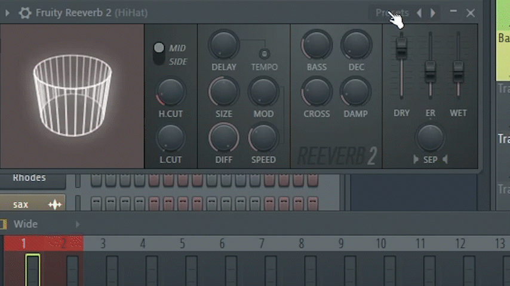Open the Wide mixer layout menu

click(x=25, y=224)
